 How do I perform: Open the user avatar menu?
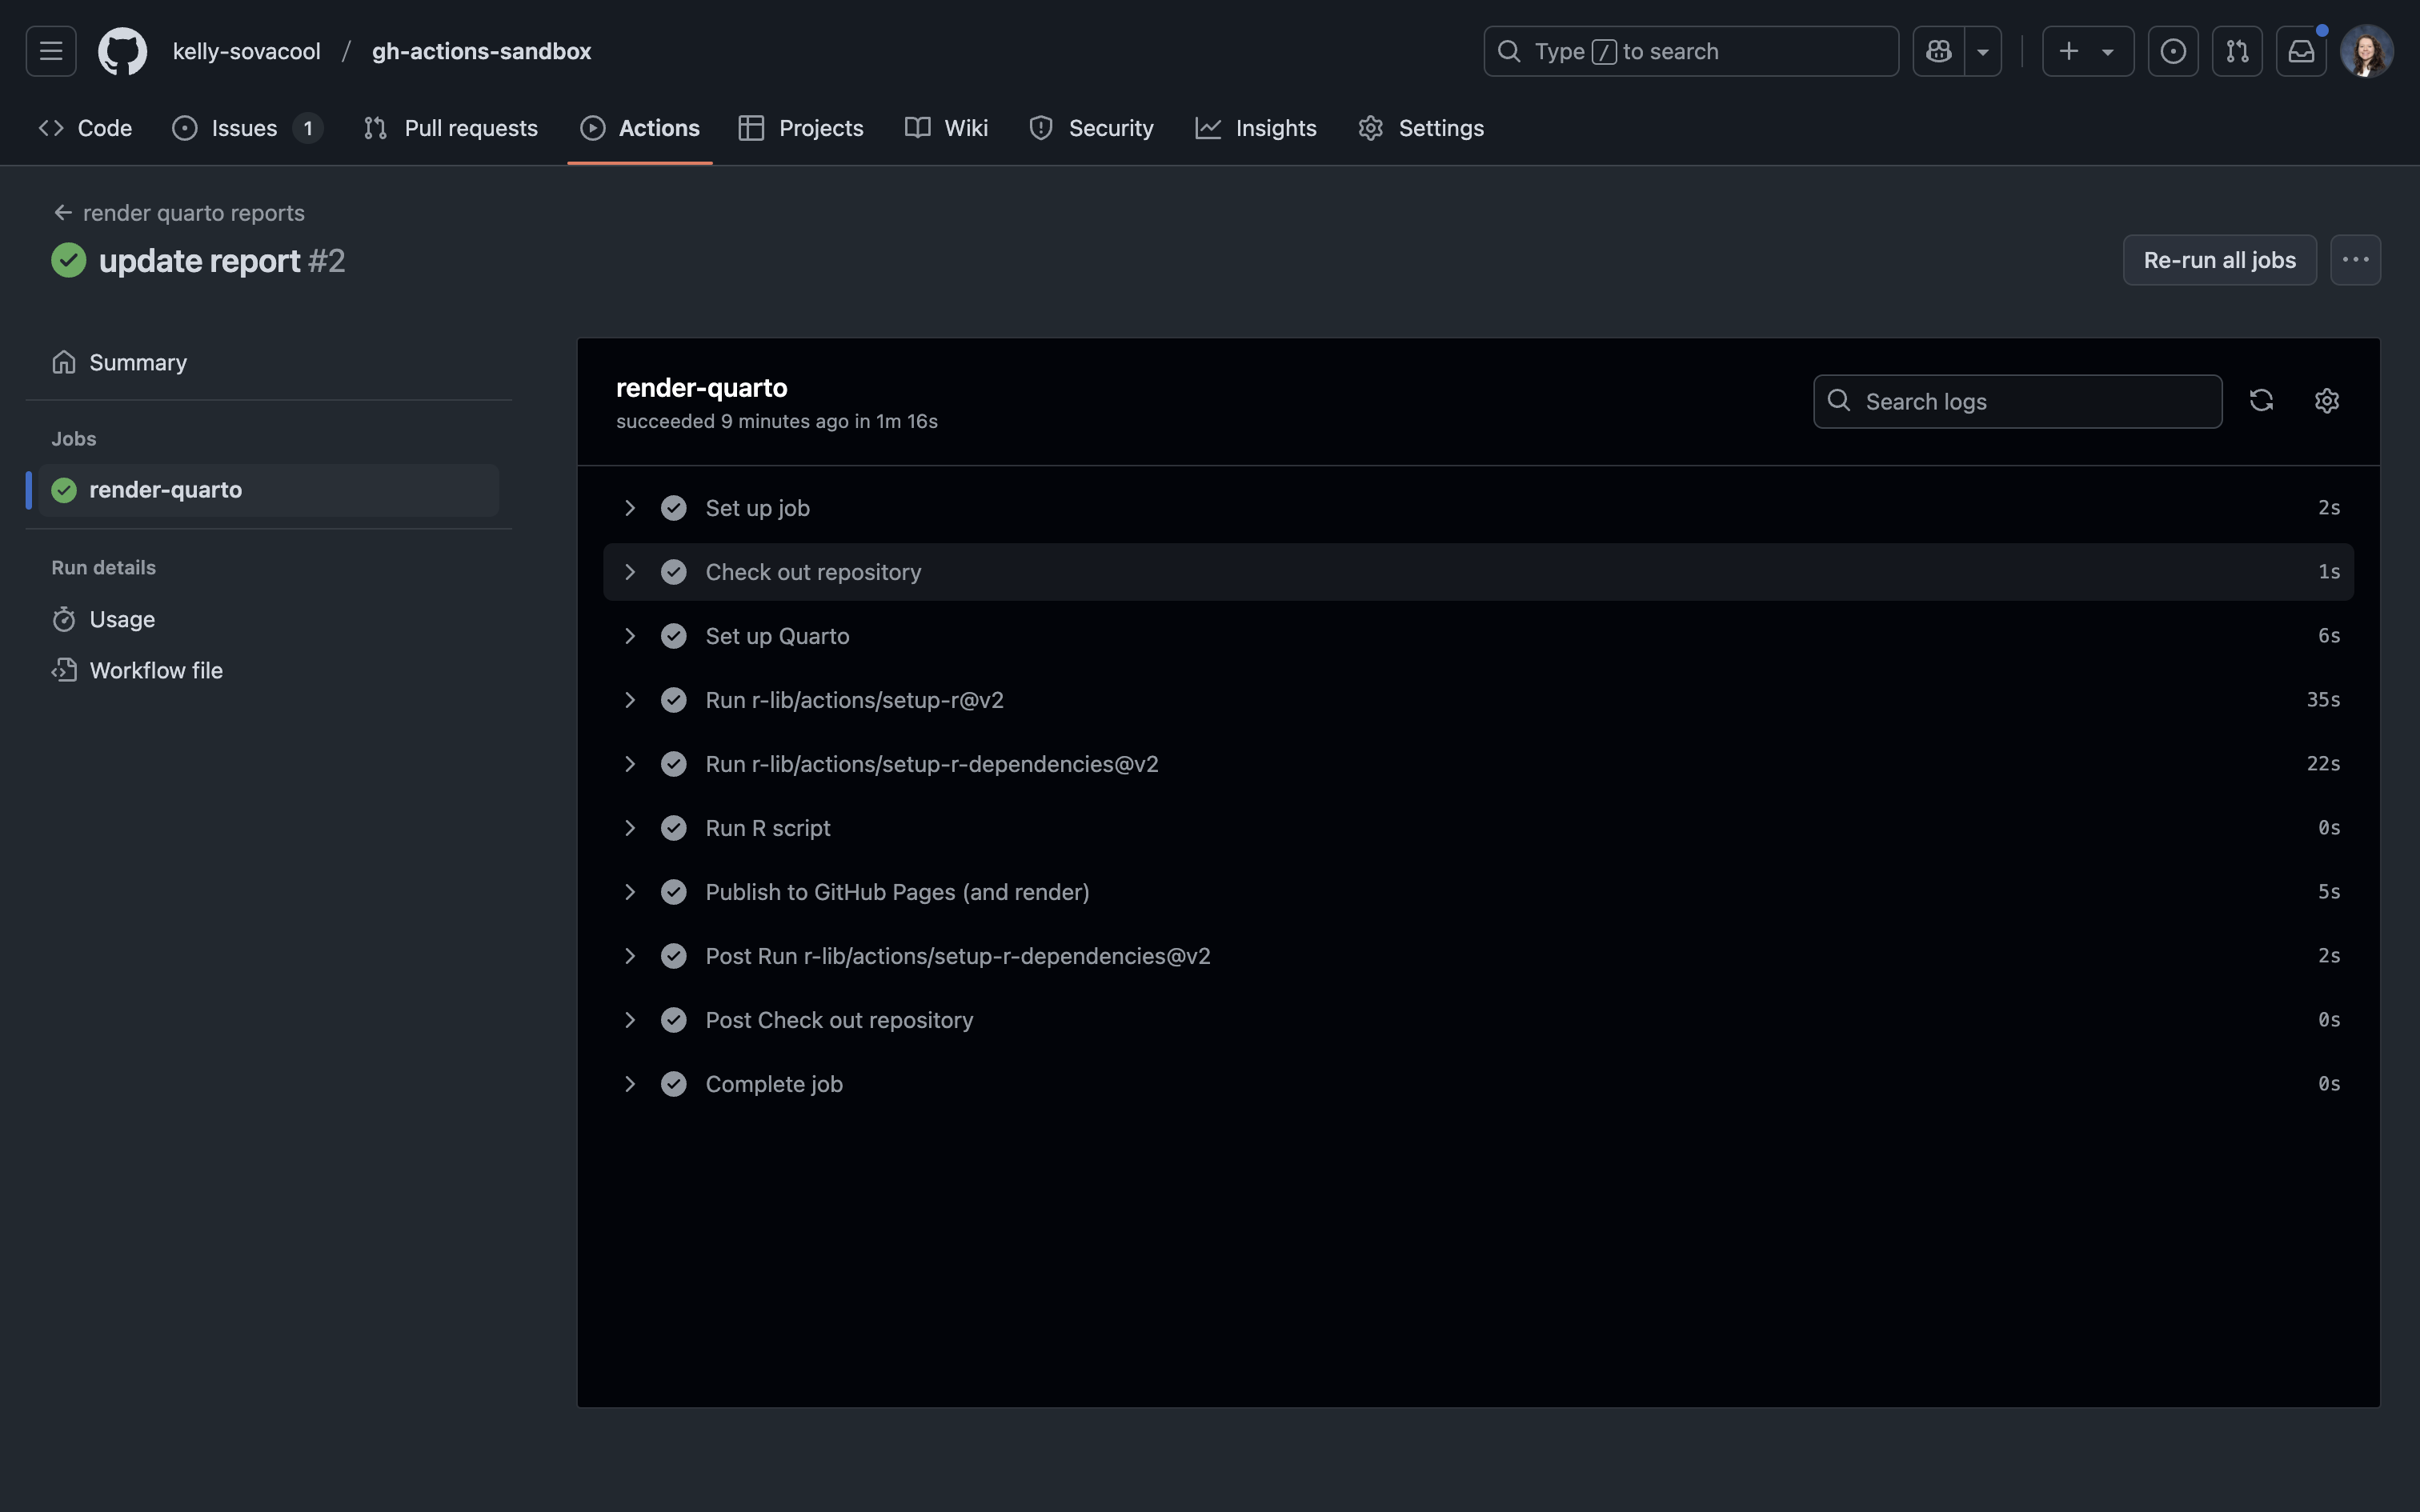(x=2366, y=51)
